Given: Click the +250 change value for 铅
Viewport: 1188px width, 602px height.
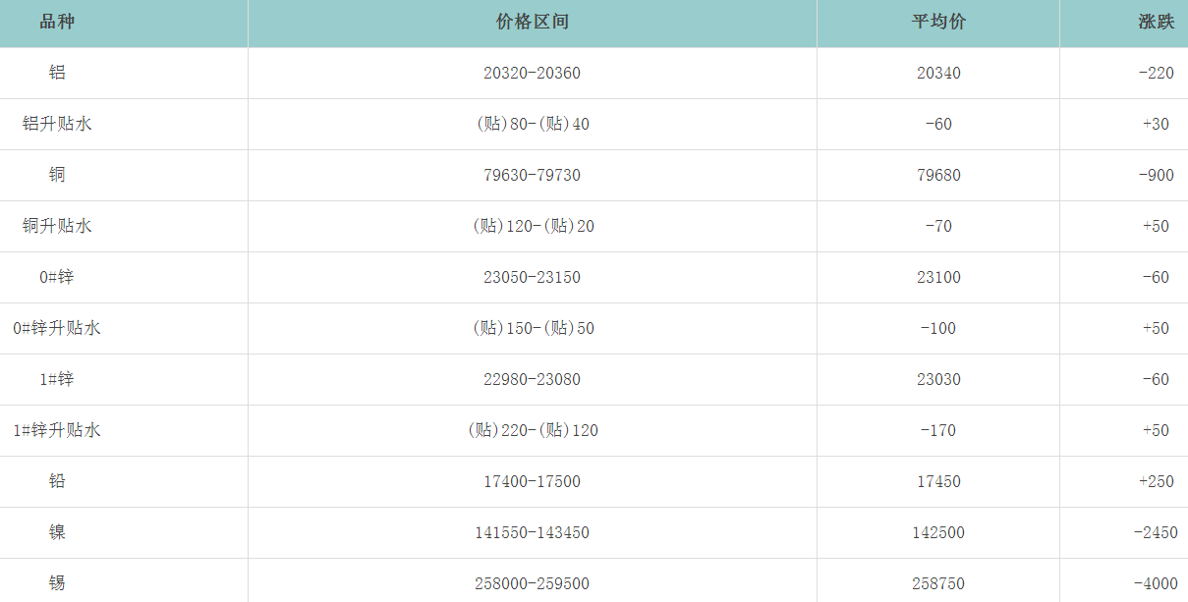Looking at the screenshot, I should click(1156, 481).
